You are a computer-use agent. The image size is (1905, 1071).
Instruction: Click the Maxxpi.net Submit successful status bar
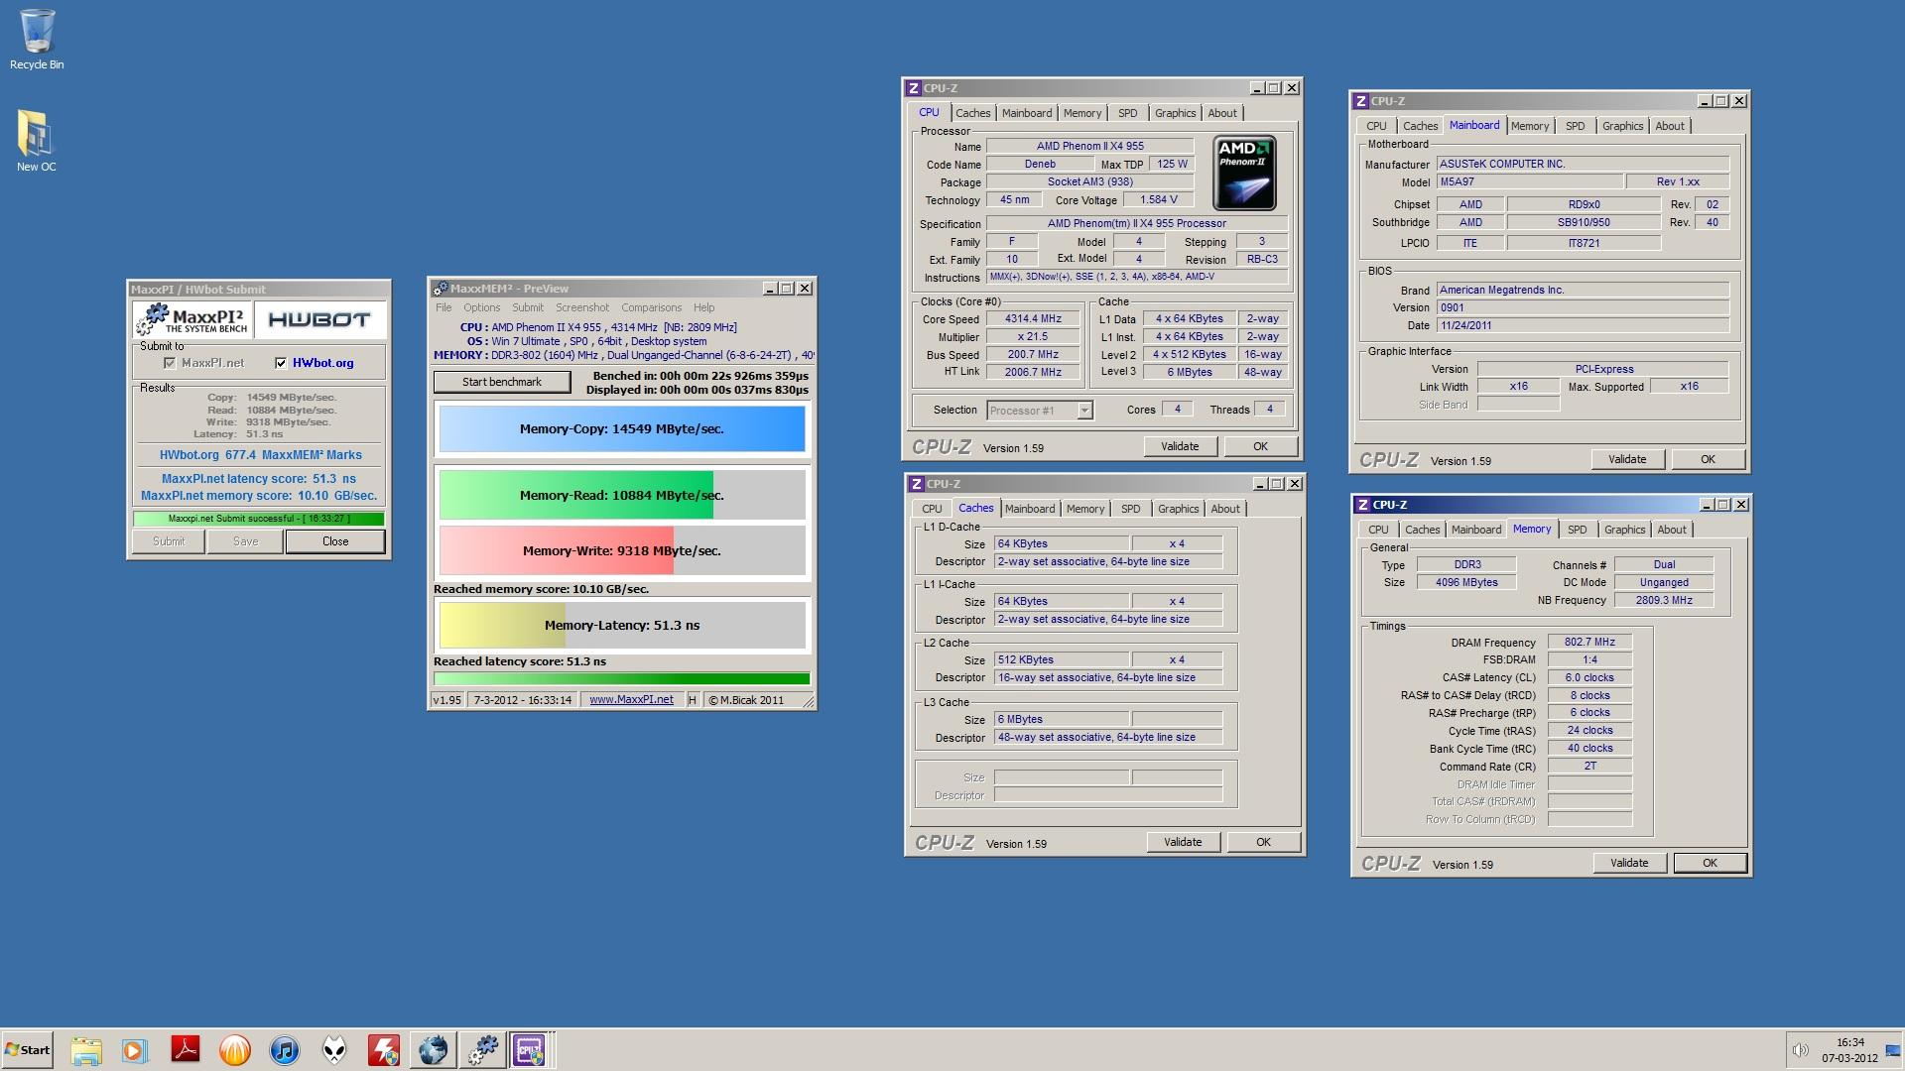click(259, 519)
